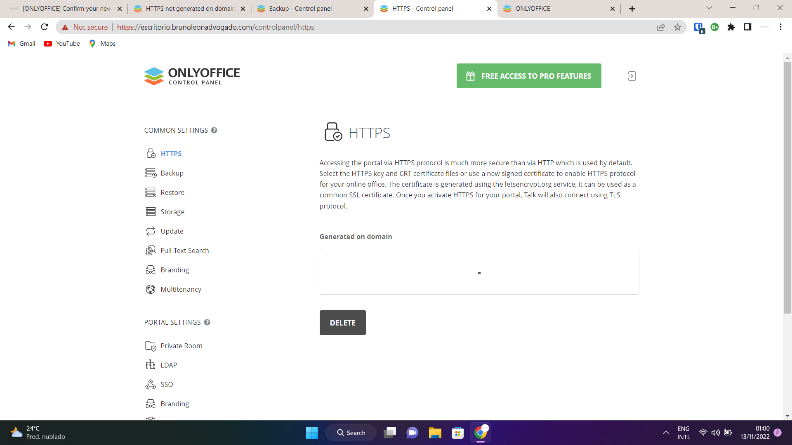Open the Private Room settings link
The height and width of the screenshot is (445, 792).
181,346
